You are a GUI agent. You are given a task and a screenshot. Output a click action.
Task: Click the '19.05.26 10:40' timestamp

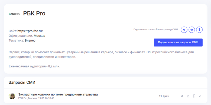click(x=46, y=98)
